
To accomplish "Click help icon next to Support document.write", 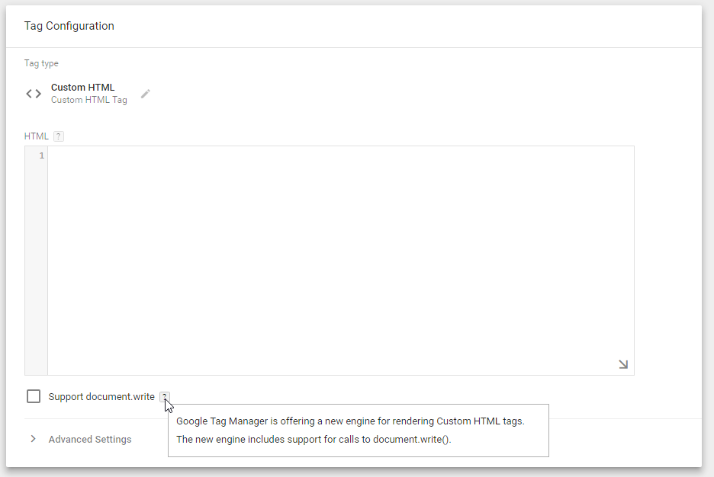I will click(x=164, y=396).
